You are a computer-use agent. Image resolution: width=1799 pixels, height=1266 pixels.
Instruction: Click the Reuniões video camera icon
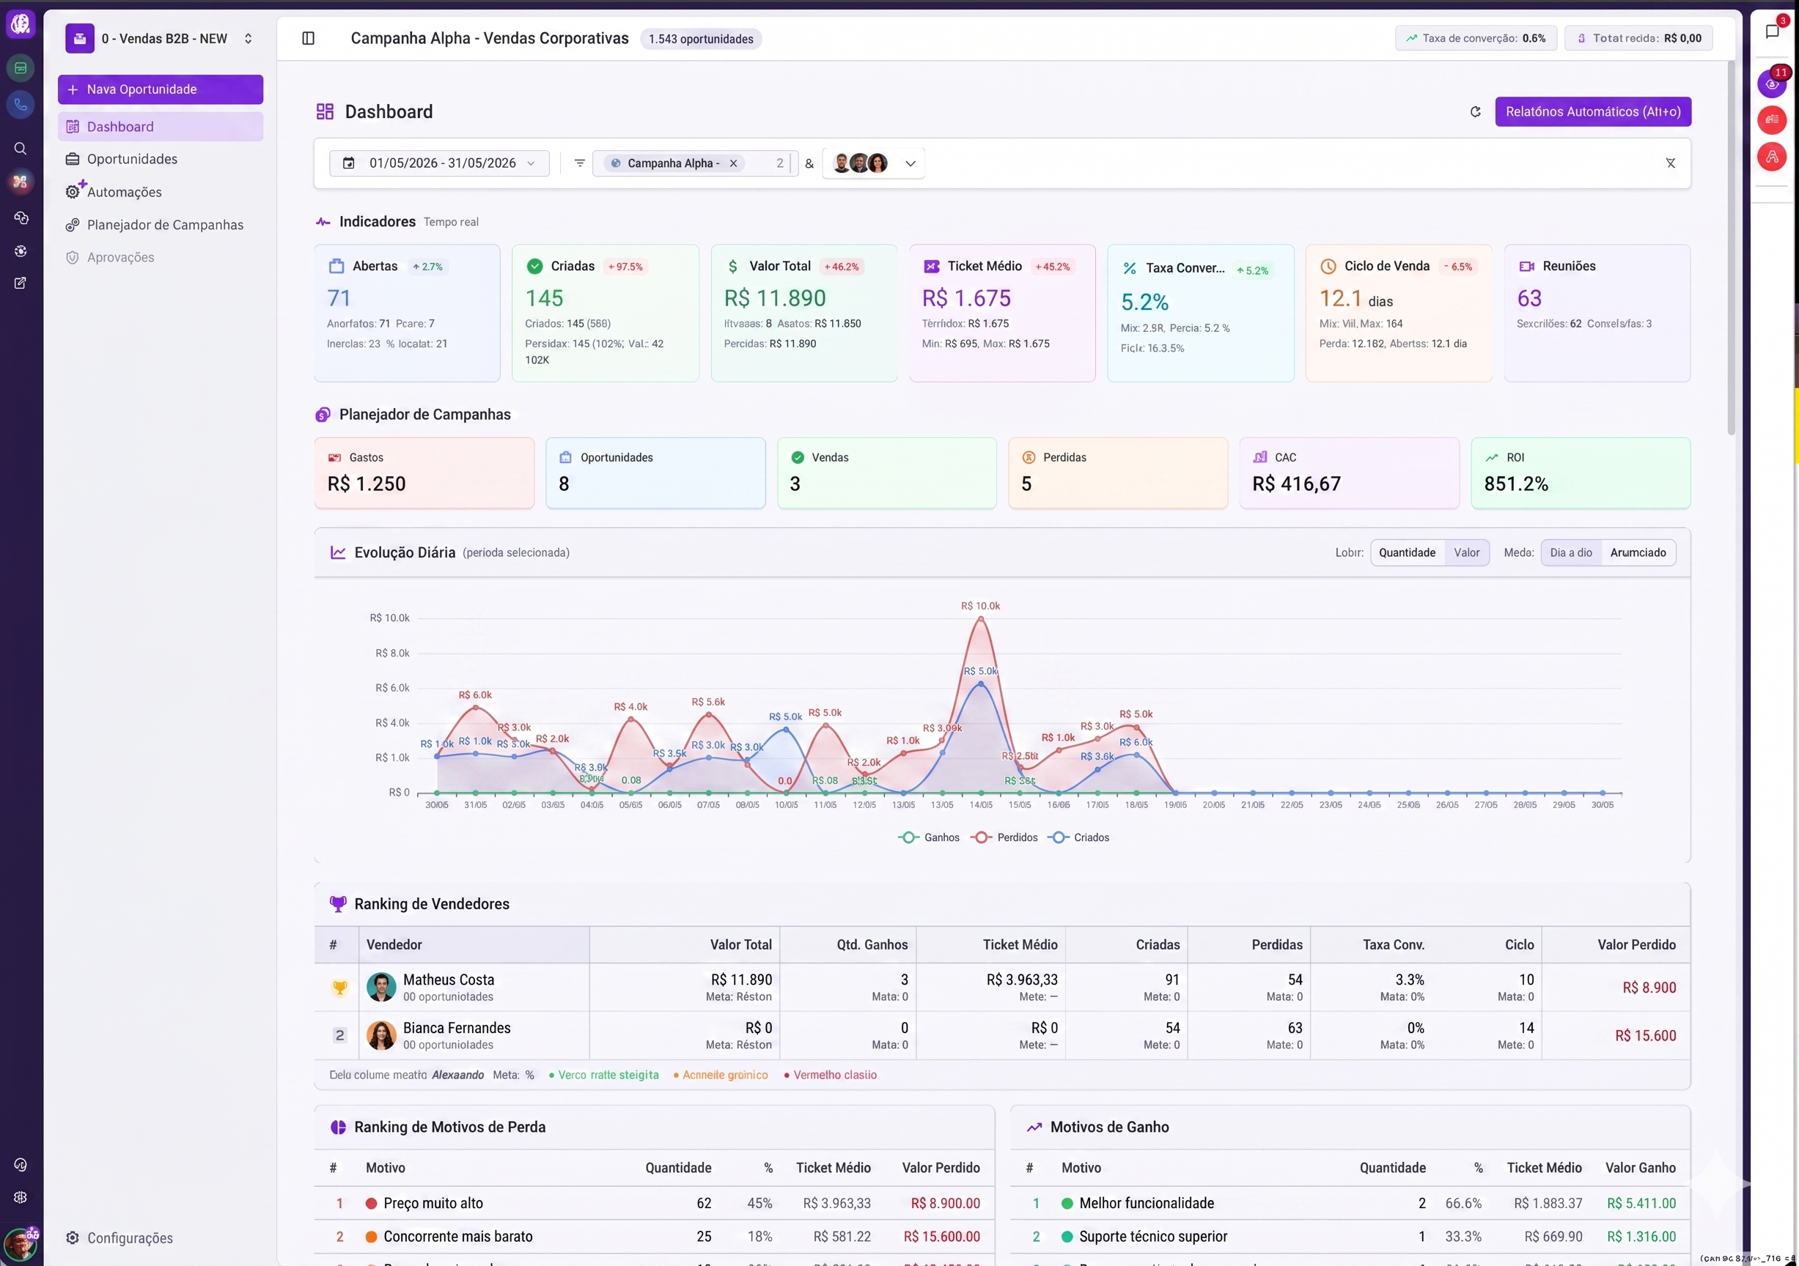[x=1526, y=266]
